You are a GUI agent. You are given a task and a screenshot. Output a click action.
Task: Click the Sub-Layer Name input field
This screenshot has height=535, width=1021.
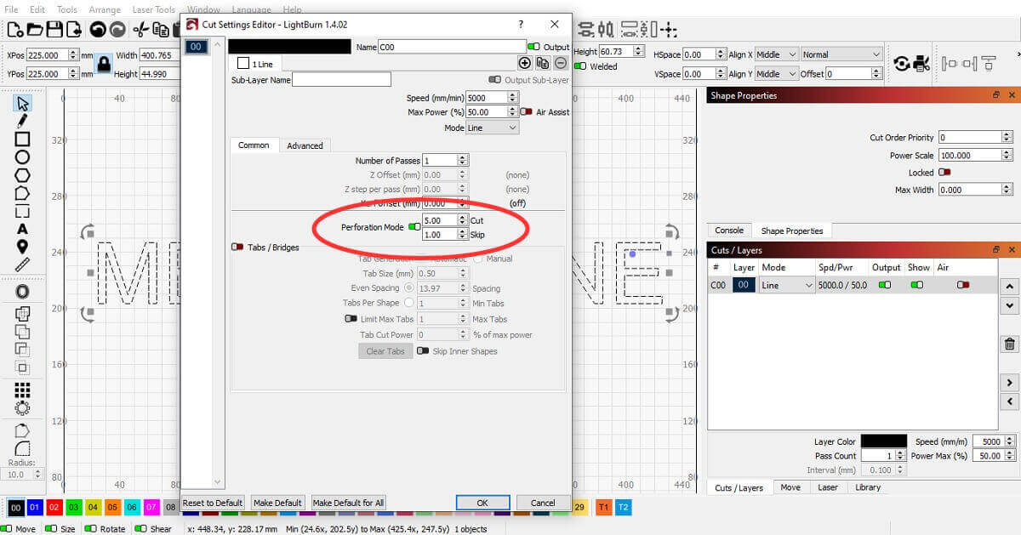[341, 80]
